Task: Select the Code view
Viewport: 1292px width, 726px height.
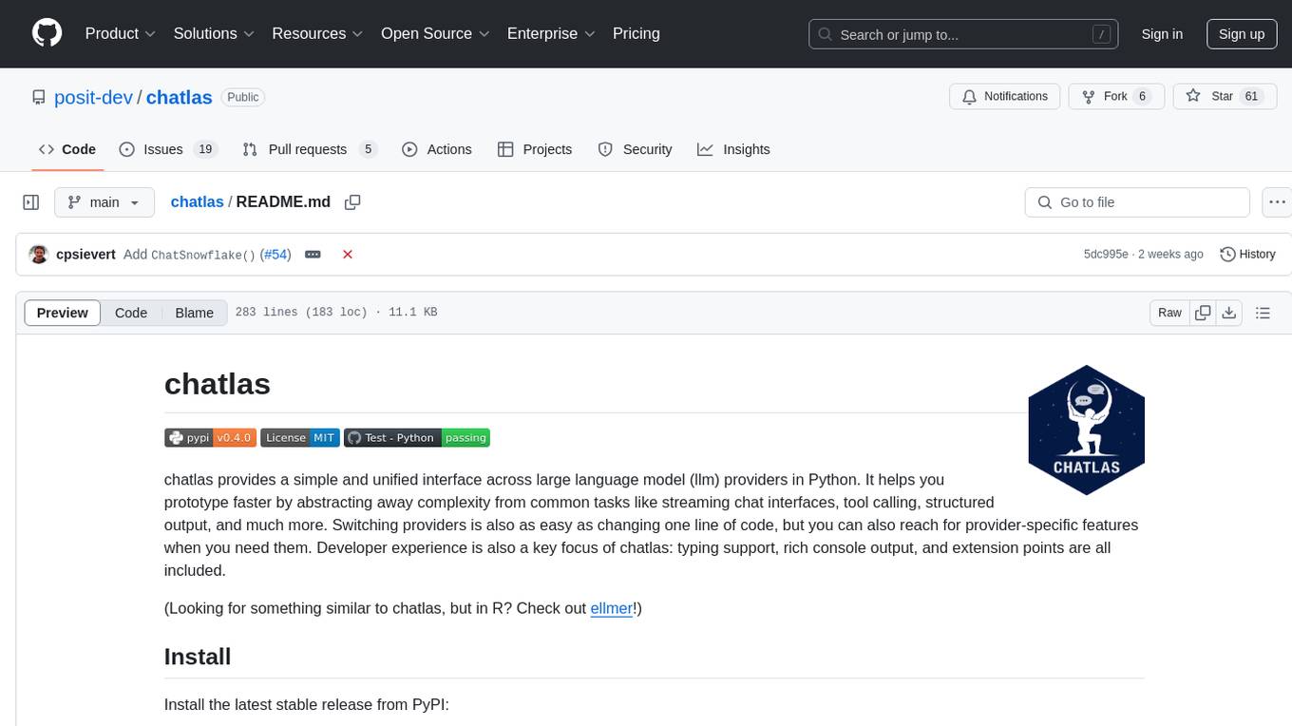Action: tap(131, 313)
